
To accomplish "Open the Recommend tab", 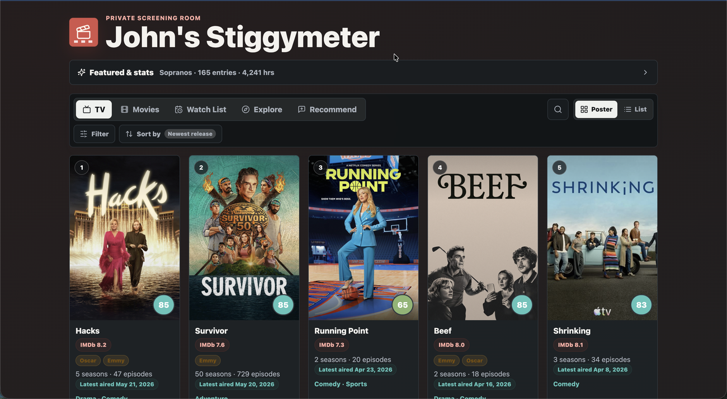I will click(x=327, y=110).
